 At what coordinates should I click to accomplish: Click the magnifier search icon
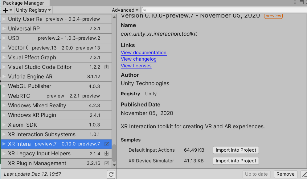click(145, 10)
